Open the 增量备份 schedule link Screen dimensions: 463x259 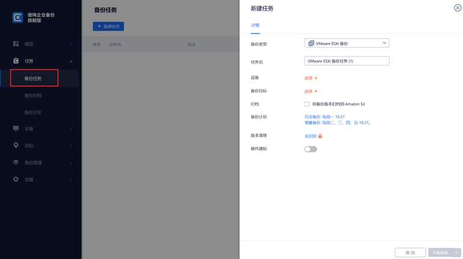coord(337,123)
